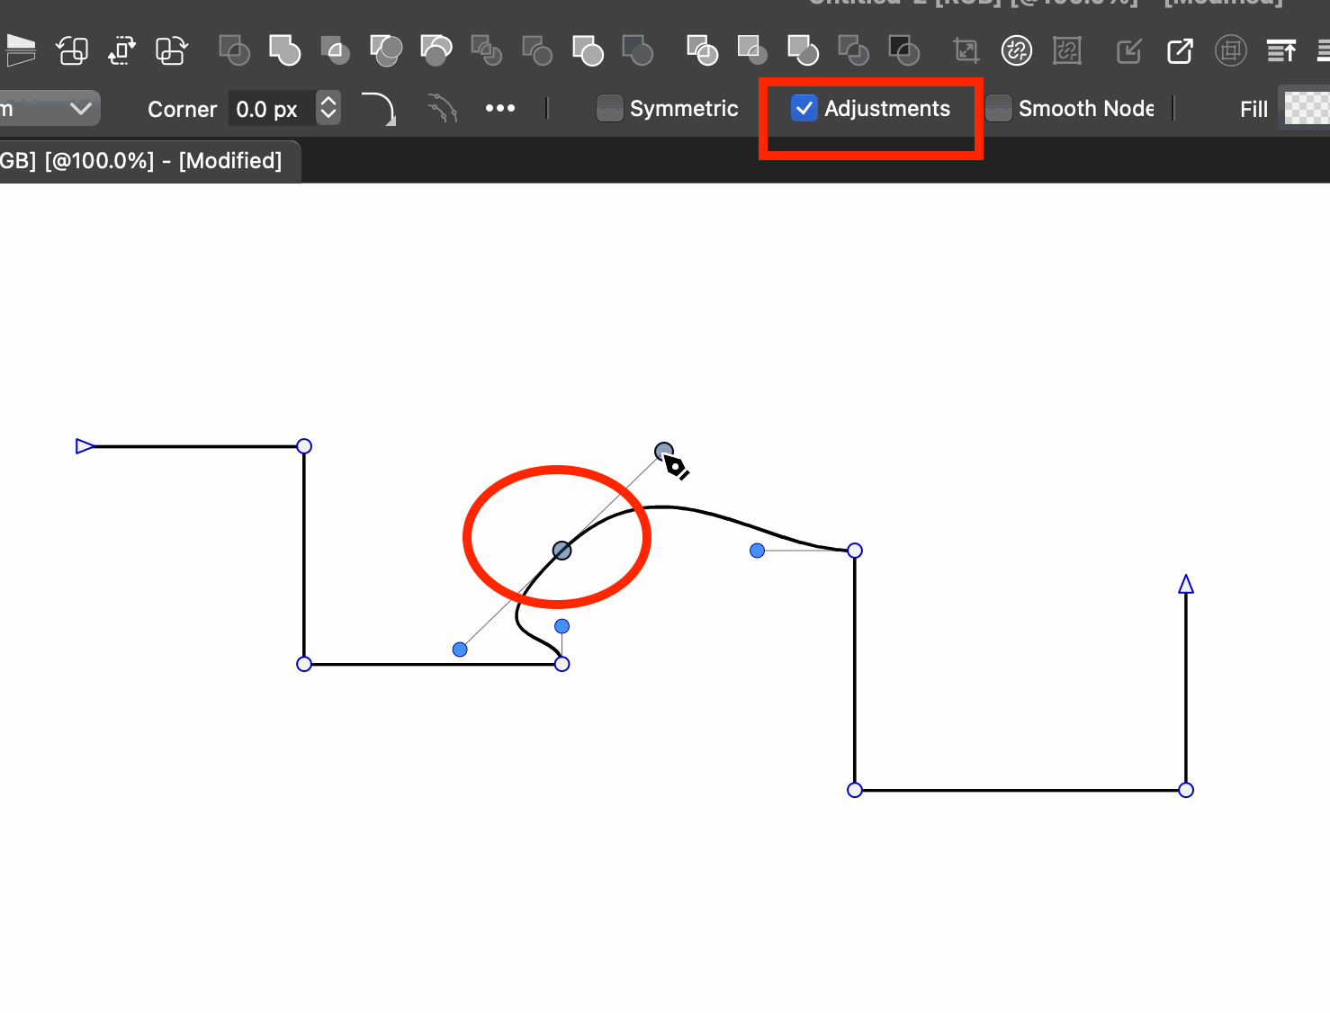Select the [Modified] document tab
Screen dimensions: 1330x1013
[144, 161]
